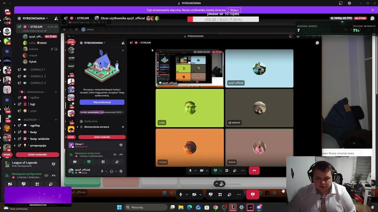Join ZIOMALE 2 voice channel
378x212 pixels.
tap(38, 76)
